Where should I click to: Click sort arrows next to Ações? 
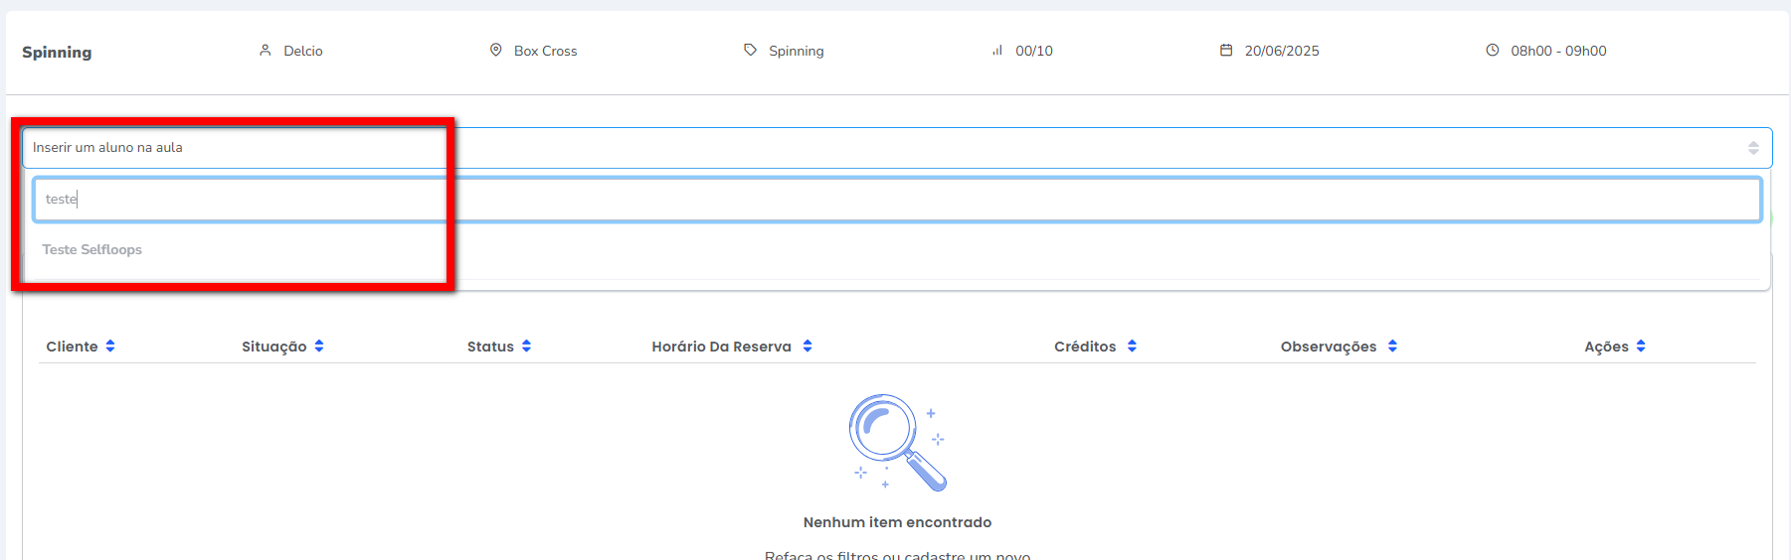click(x=1641, y=347)
